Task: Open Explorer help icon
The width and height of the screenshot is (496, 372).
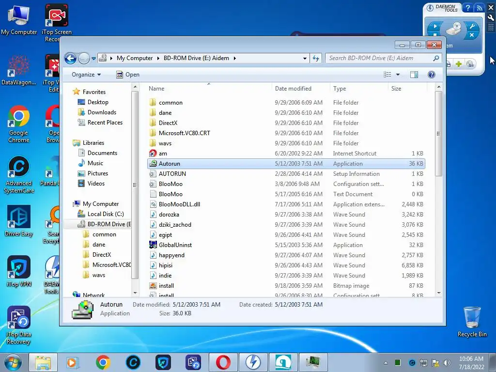Action: [431, 75]
